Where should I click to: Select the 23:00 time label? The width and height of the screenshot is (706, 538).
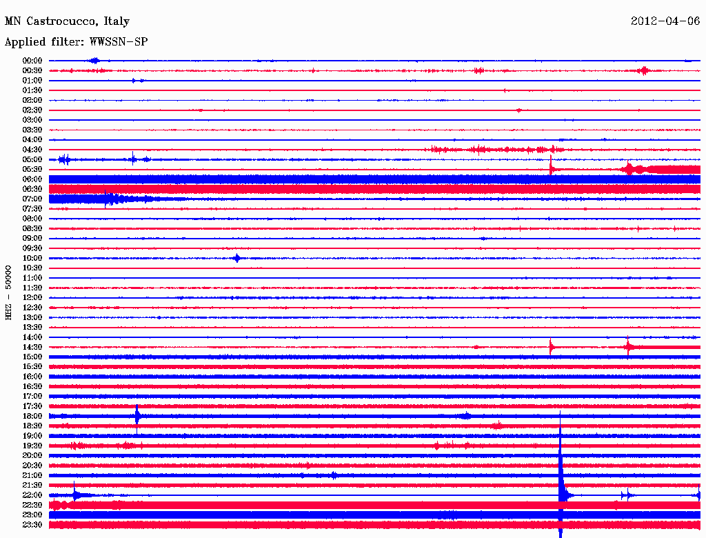[32, 515]
